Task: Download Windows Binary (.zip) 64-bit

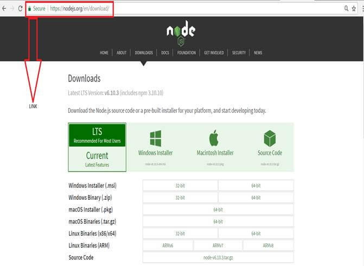Action: [256, 198]
